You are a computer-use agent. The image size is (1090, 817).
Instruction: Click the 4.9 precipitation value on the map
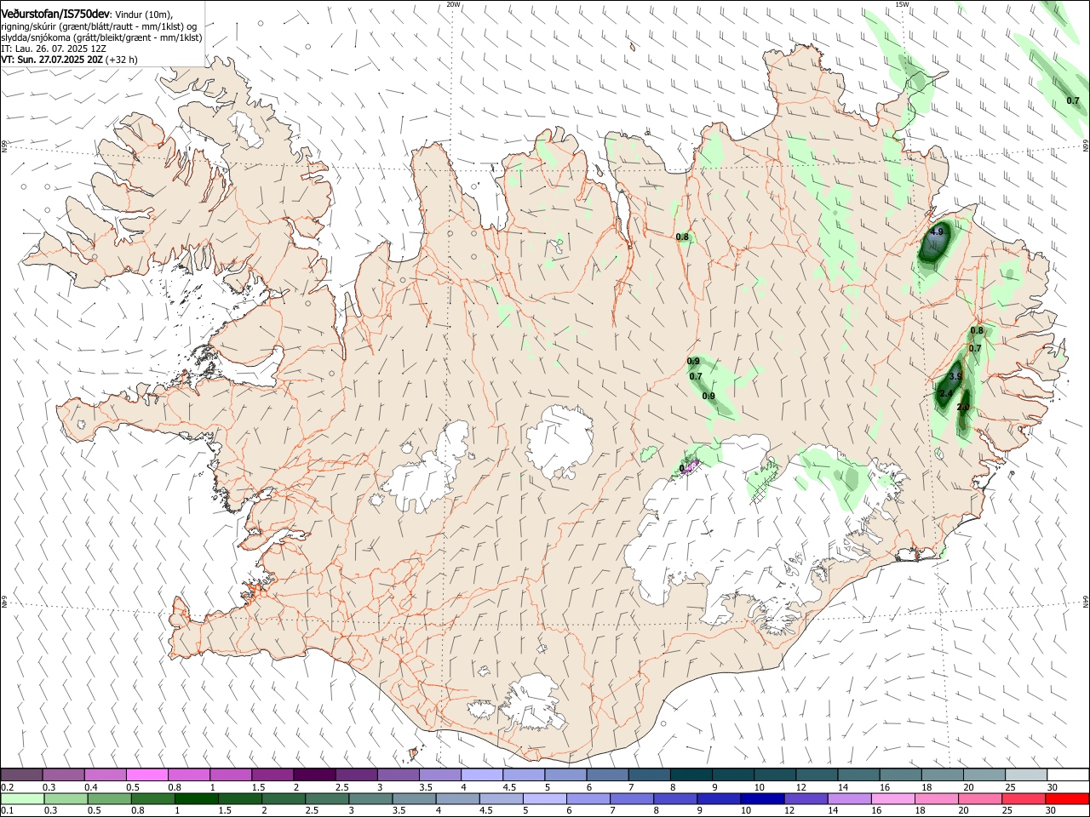pyautogui.click(x=937, y=231)
